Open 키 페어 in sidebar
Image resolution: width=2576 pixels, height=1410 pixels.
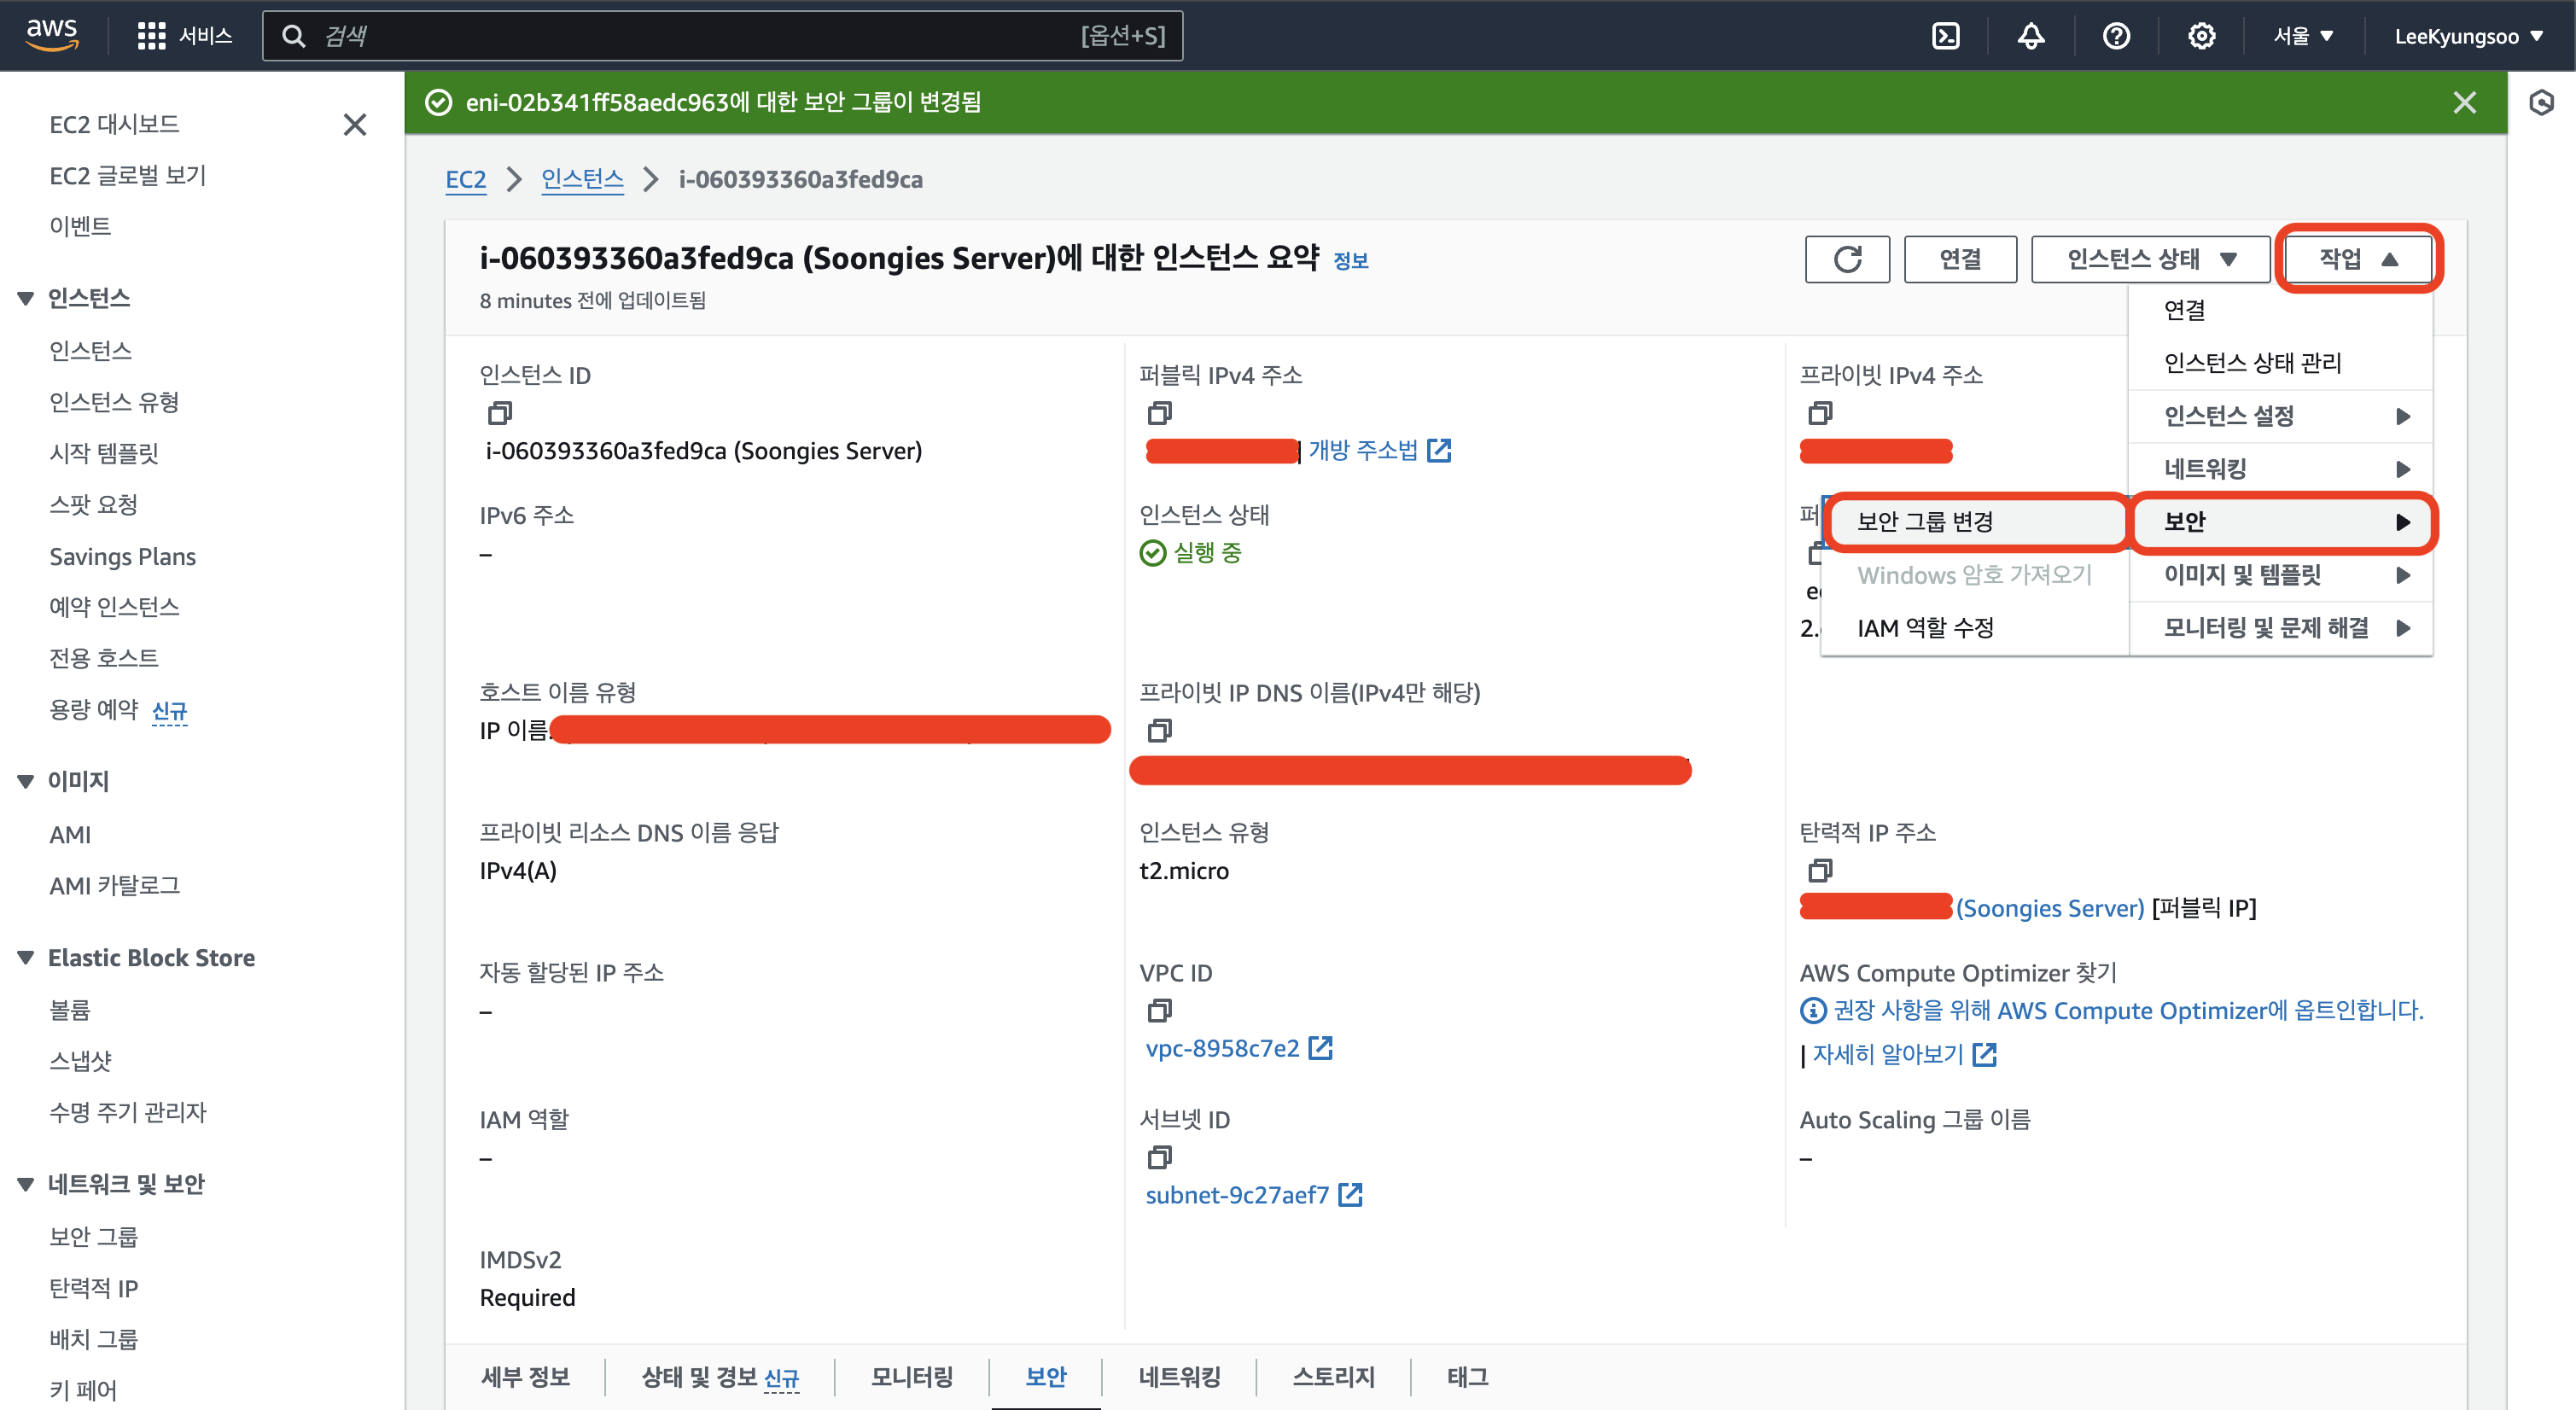(x=83, y=1390)
